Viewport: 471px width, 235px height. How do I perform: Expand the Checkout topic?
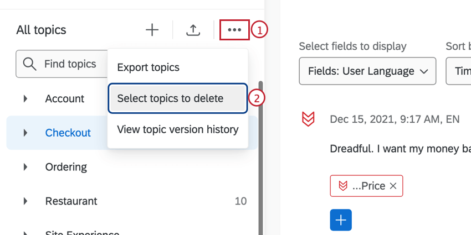(25, 133)
